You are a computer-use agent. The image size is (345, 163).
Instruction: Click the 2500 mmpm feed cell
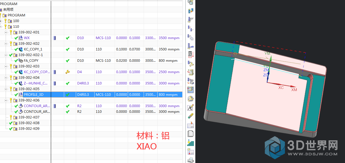169,72
